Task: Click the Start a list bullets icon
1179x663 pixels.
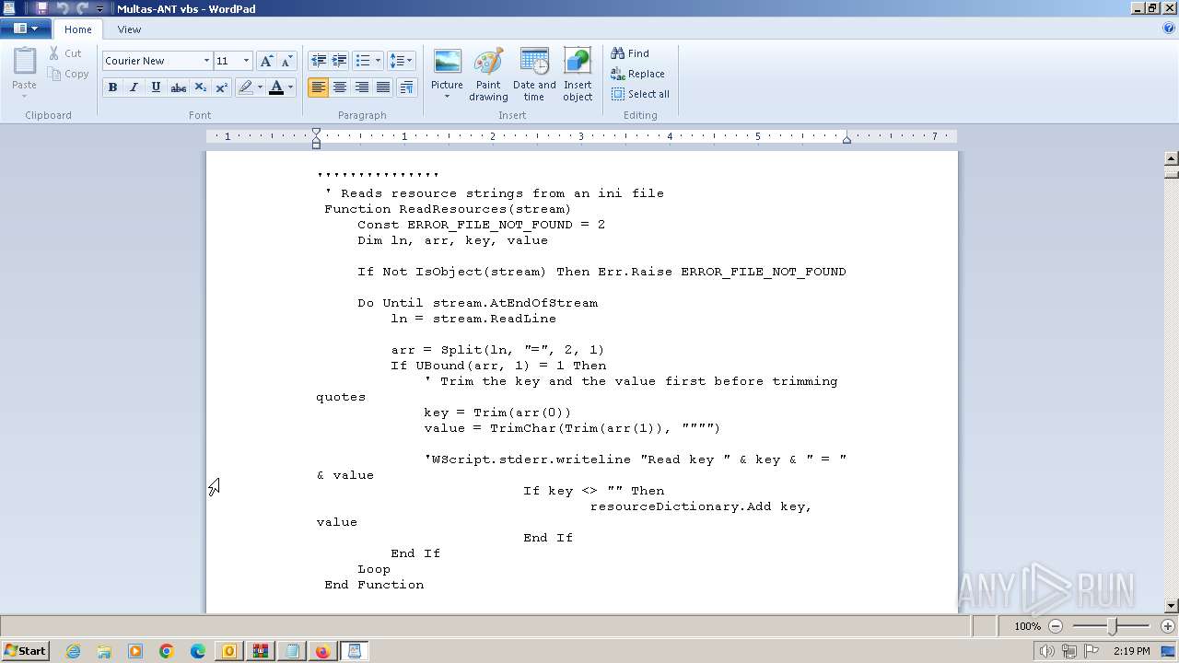Action: [363, 61]
